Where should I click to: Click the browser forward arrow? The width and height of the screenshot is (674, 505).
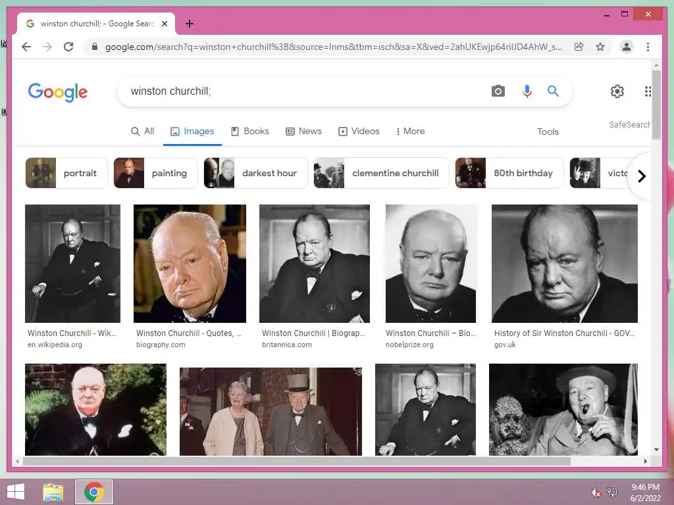[x=47, y=47]
